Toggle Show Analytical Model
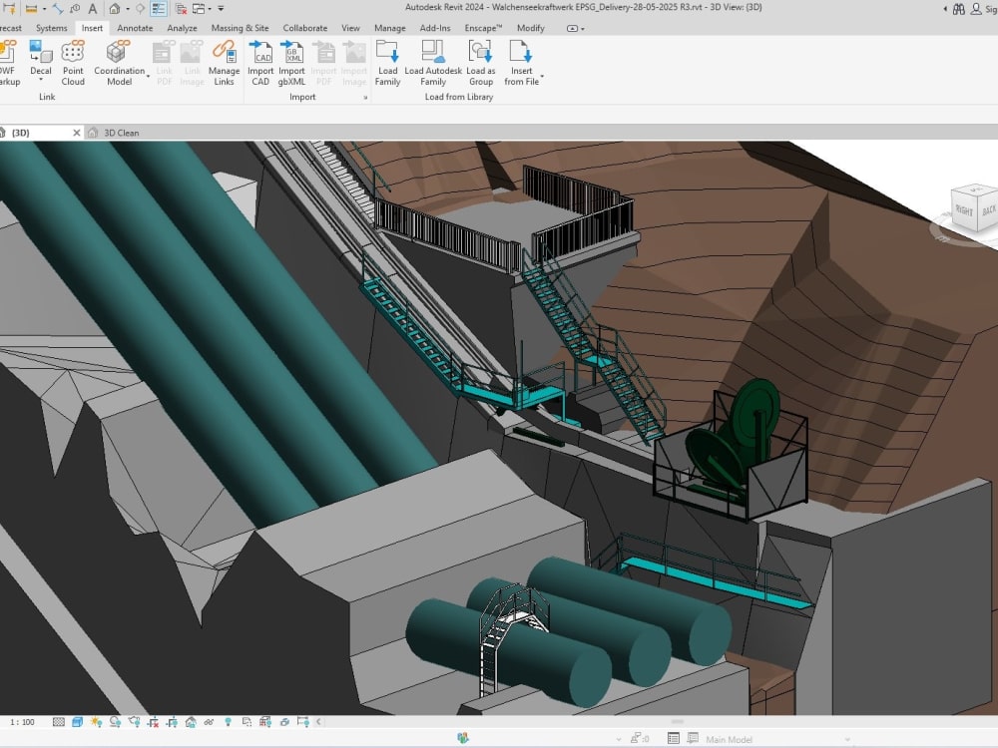The image size is (998, 748). [x=265, y=722]
